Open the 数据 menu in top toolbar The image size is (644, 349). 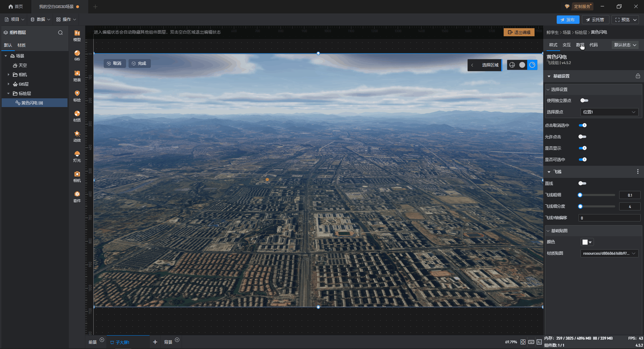(x=40, y=19)
